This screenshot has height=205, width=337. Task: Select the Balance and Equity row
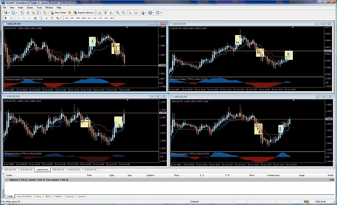(169, 180)
